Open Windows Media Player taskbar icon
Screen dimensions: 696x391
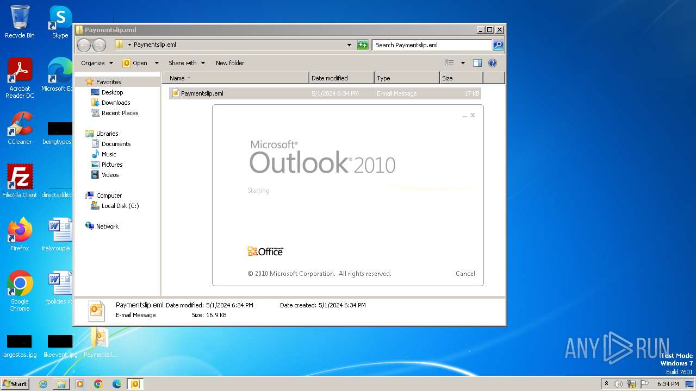pos(80,384)
